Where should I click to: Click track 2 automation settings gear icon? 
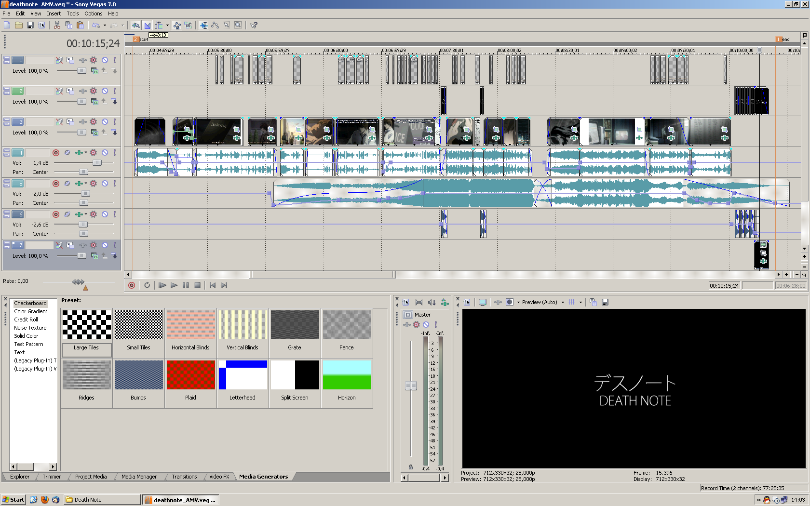[x=94, y=91]
